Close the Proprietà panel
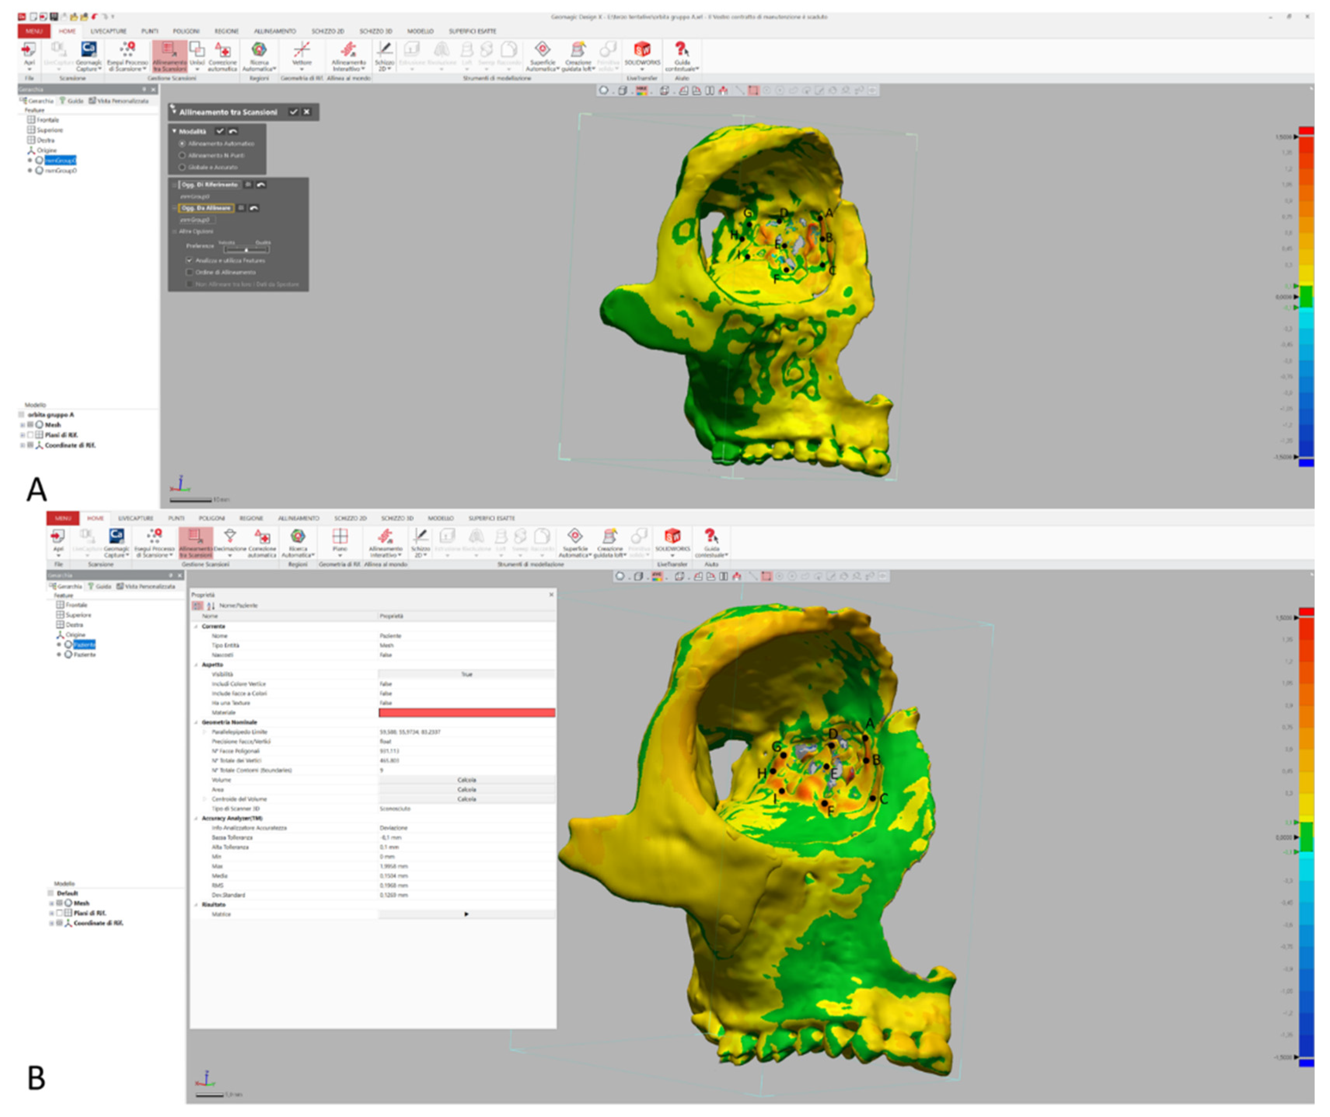Image resolution: width=1330 pixels, height=1117 pixels. click(x=551, y=595)
